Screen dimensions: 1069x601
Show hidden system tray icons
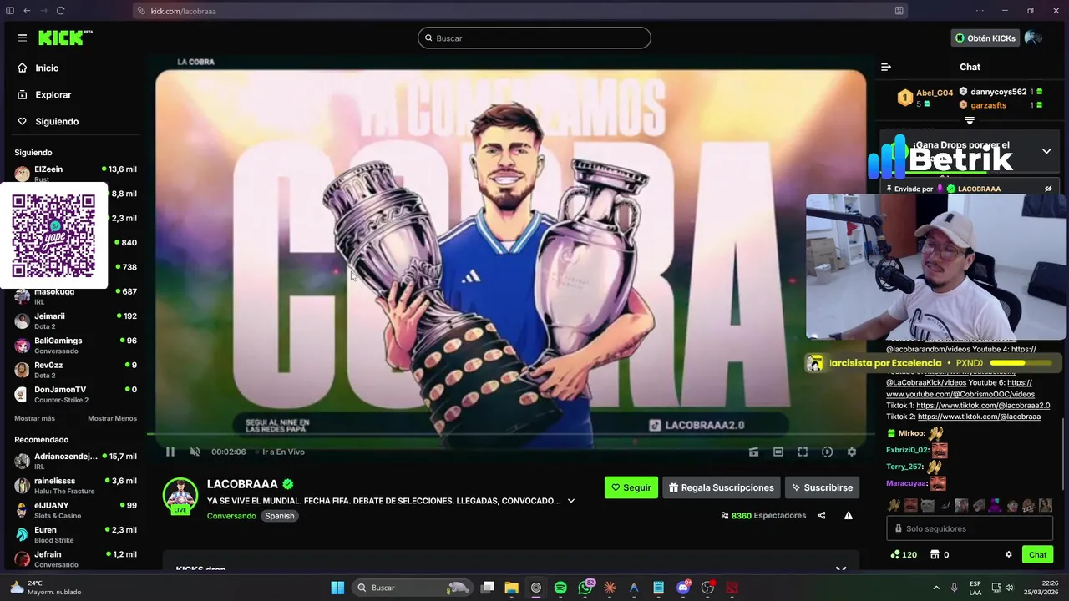click(935, 588)
